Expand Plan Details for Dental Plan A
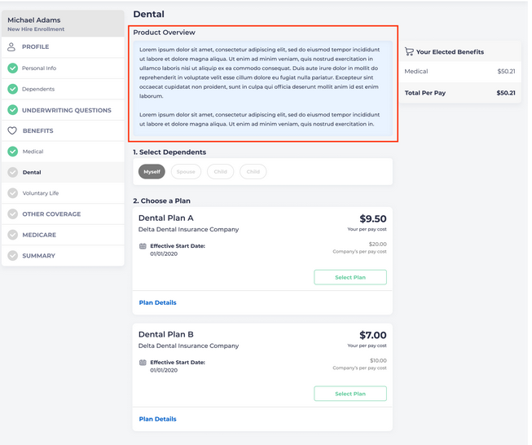 coord(157,302)
